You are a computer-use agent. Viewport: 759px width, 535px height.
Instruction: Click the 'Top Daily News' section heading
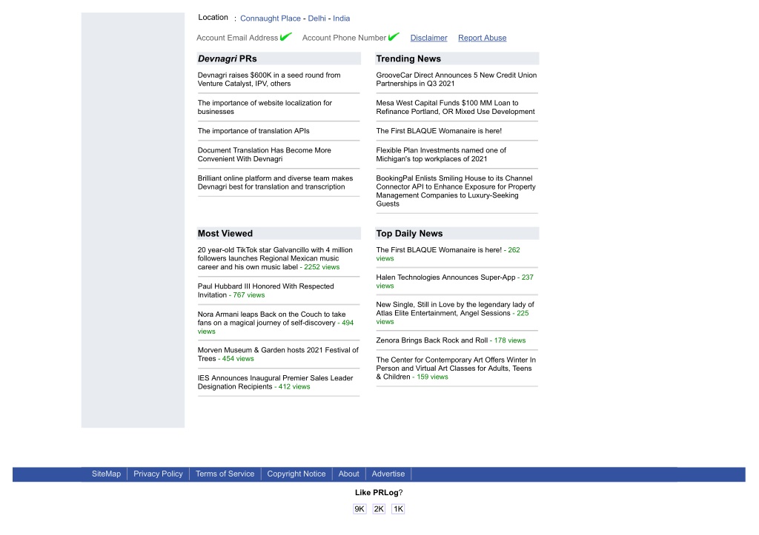pos(409,233)
